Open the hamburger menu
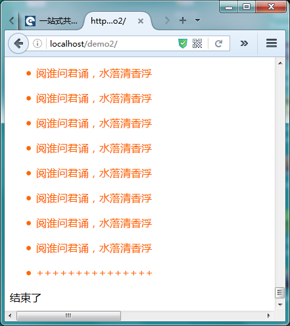The width and height of the screenshot is (290, 326). pyautogui.click(x=272, y=43)
